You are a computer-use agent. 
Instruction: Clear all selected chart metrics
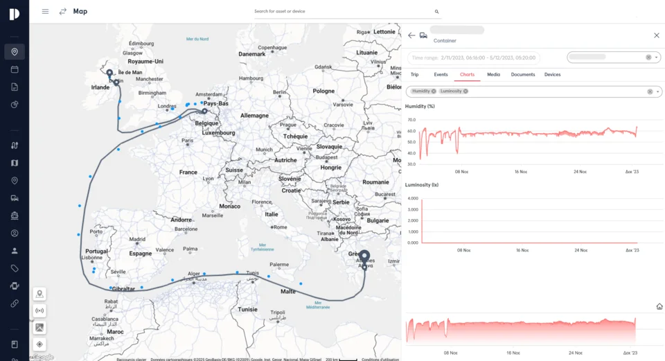650,91
